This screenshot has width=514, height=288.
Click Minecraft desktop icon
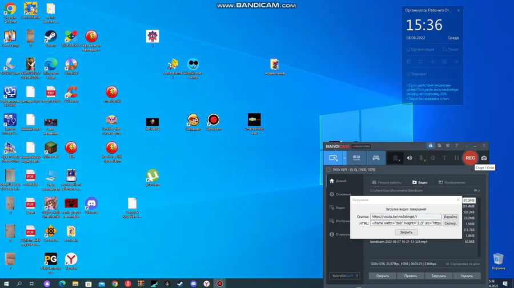pos(50,150)
